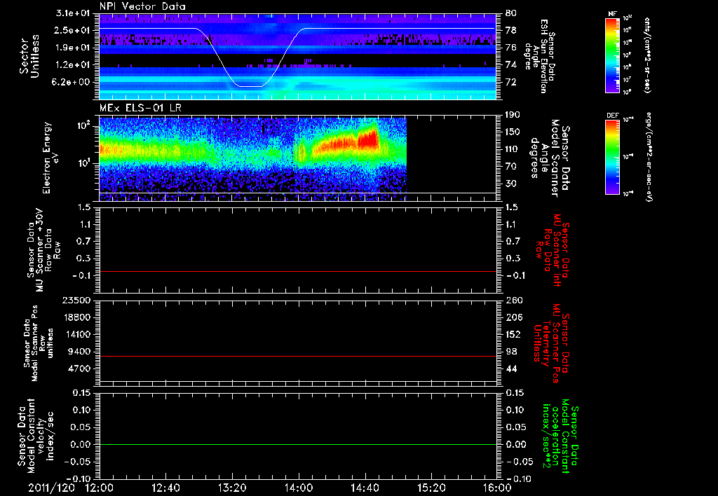Click the '80' sun elevation tick label
This screenshot has height=496, width=718.
click(511, 13)
